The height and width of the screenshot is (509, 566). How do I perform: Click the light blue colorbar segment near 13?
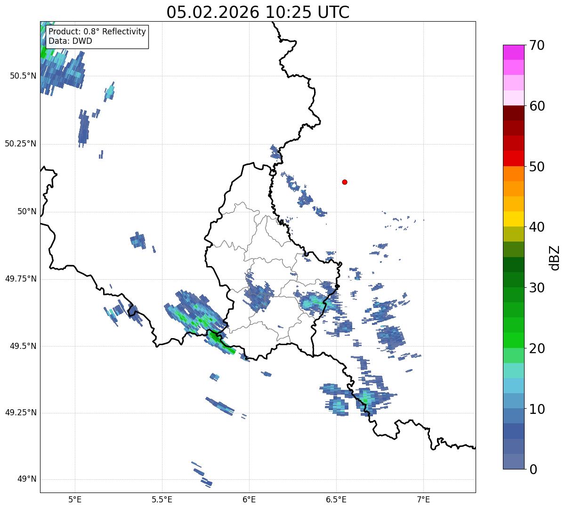click(514, 386)
